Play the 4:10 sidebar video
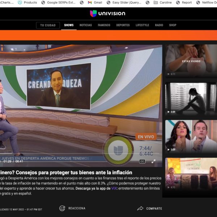217x217 pixels. (191, 174)
